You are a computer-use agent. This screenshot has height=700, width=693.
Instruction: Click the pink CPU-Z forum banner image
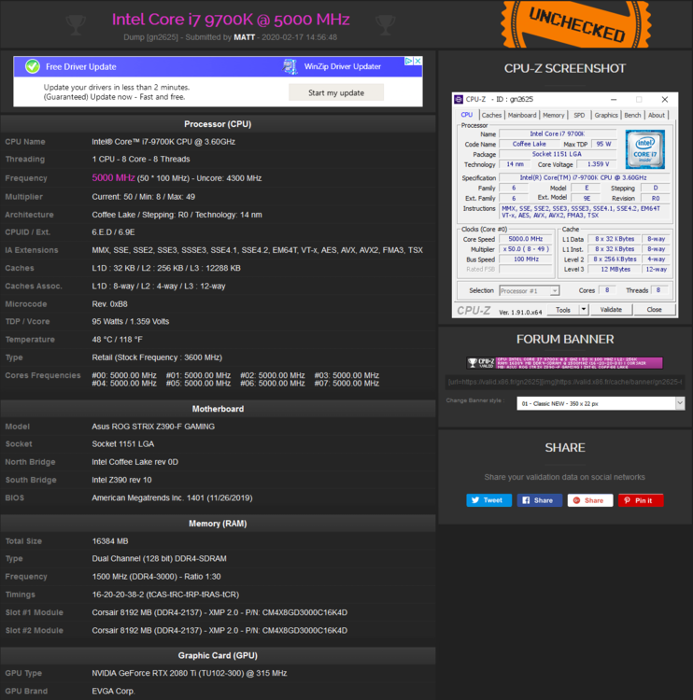pyautogui.click(x=565, y=362)
